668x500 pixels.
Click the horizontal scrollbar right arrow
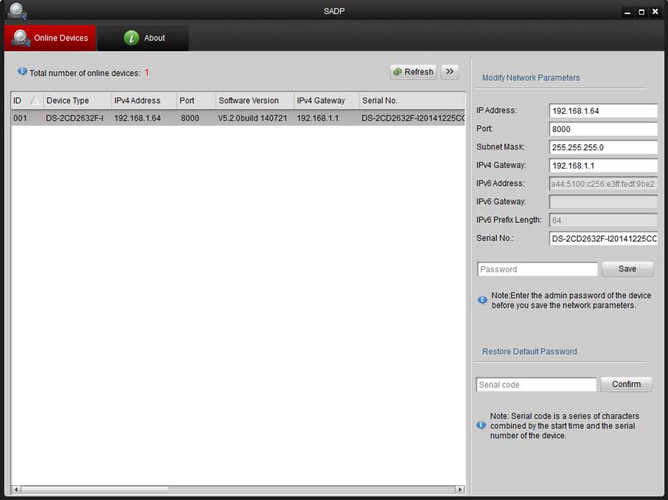click(460, 489)
